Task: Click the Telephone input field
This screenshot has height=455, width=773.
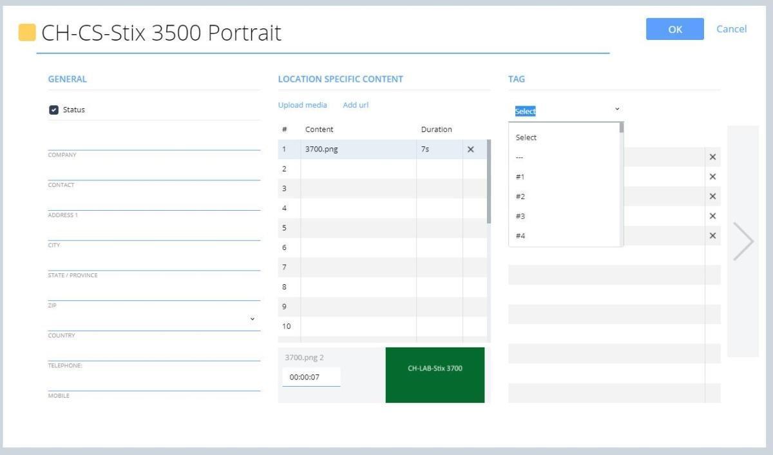Action: (154, 351)
